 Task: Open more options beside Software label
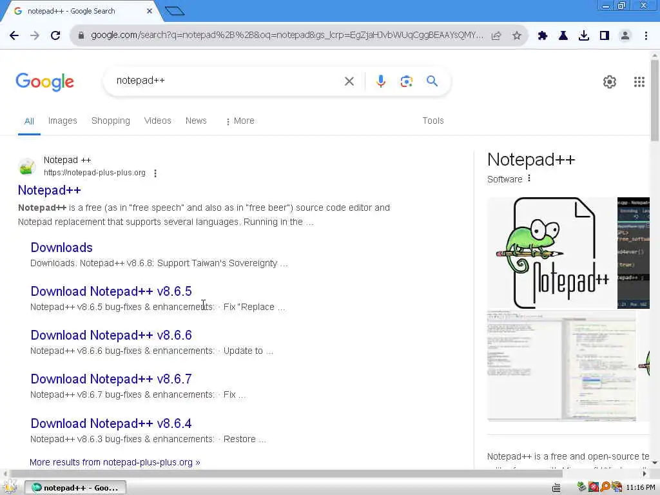(529, 179)
